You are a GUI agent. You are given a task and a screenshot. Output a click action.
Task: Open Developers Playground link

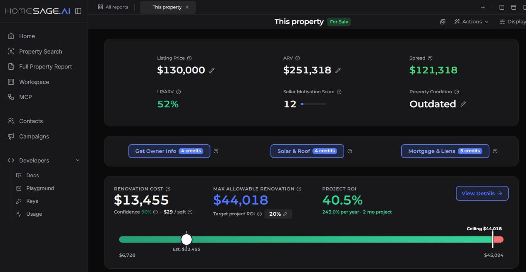pyautogui.click(x=40, y=188)
